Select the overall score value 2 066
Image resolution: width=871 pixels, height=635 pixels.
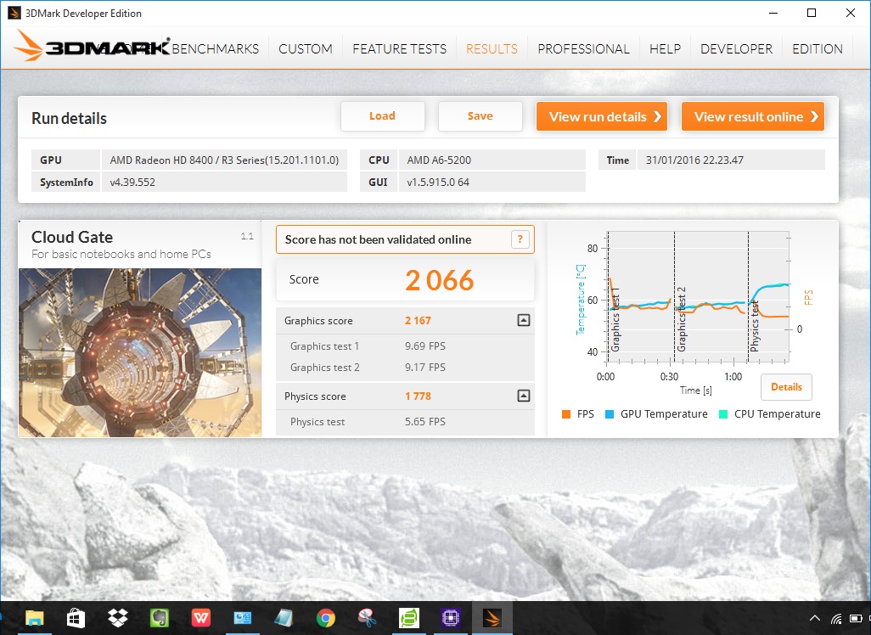pyautogui.click(x=440, y=280)
